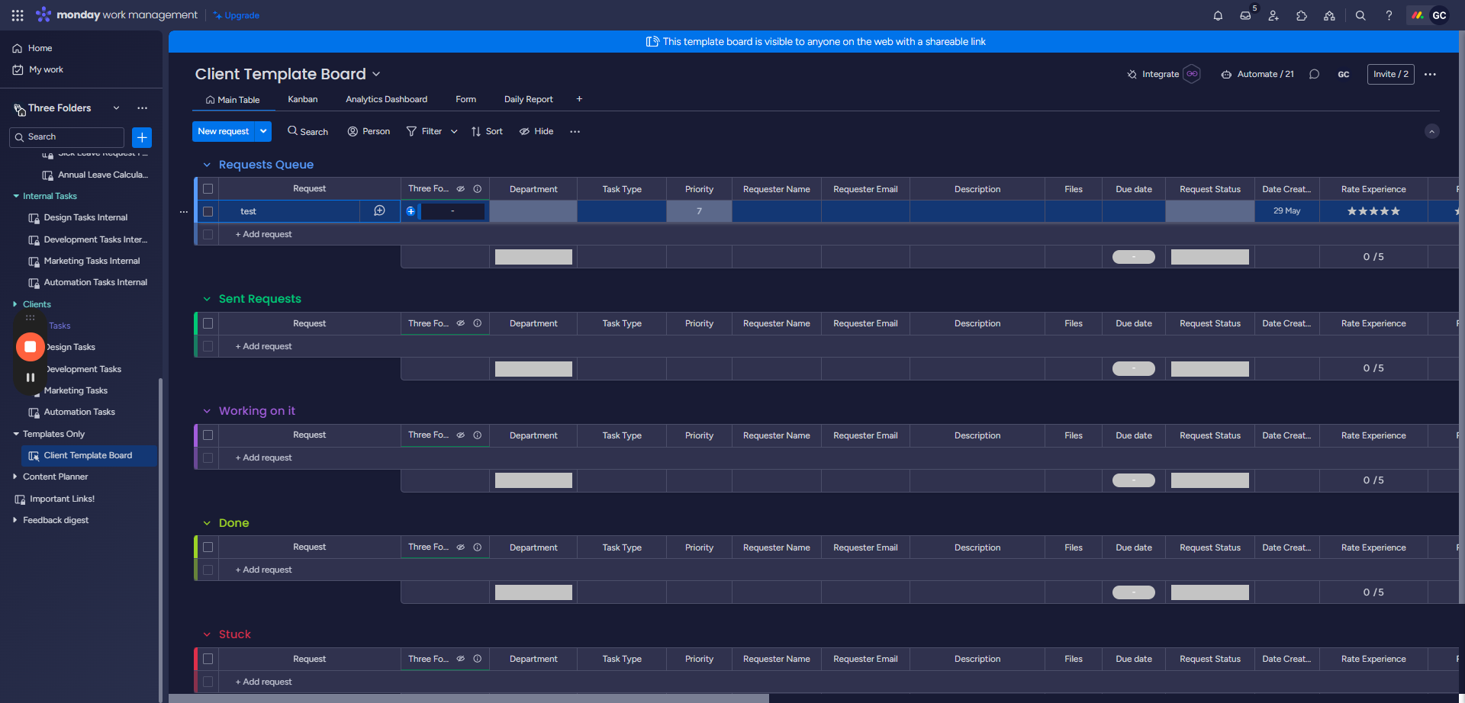The height and width of the screenshot is (703, 1465).
Task: Switch to the Analytics Dashboard tab
Action: pyautogui.click(x=386, y=99)
